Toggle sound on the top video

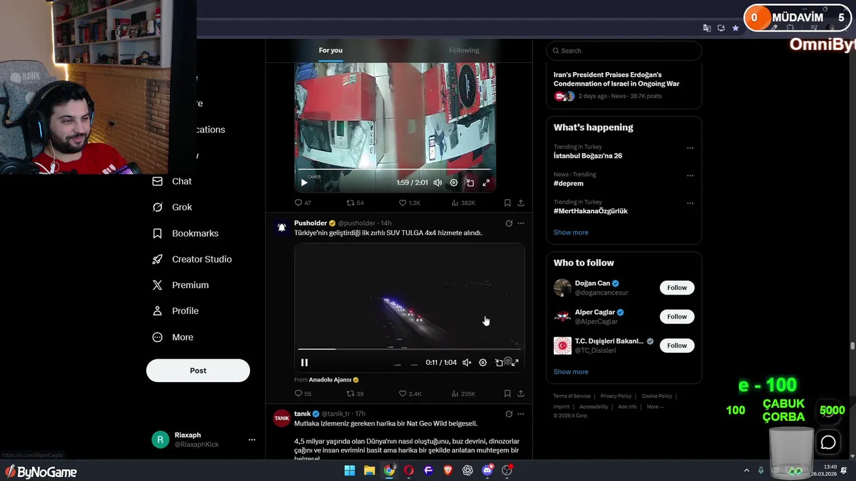point(437,182)
